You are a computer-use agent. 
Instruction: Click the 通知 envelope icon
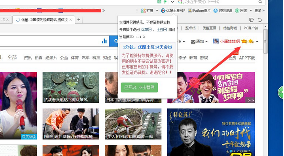(193, 42)
